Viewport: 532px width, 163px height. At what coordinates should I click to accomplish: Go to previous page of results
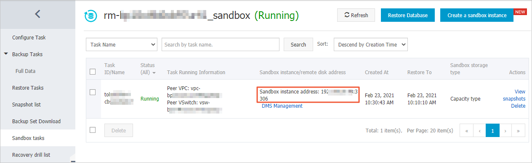[479, 131]
